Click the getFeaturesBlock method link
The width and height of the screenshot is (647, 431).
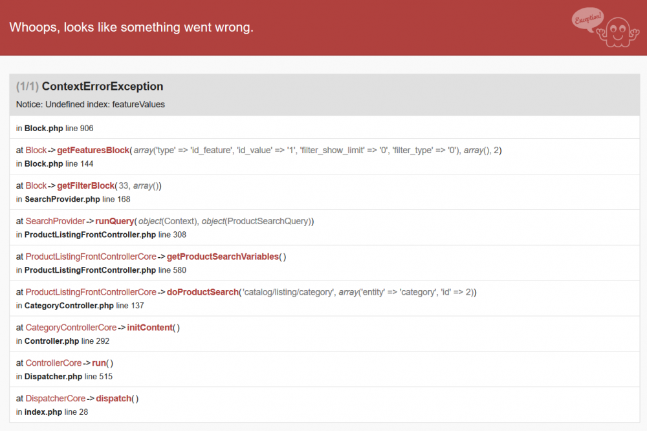93,150
